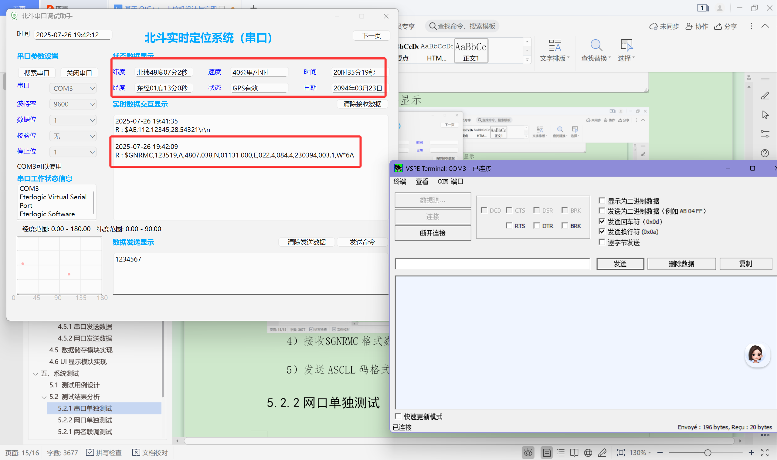
Task: Click the fullscreen icon in status bar
Action: pos(764,453)
